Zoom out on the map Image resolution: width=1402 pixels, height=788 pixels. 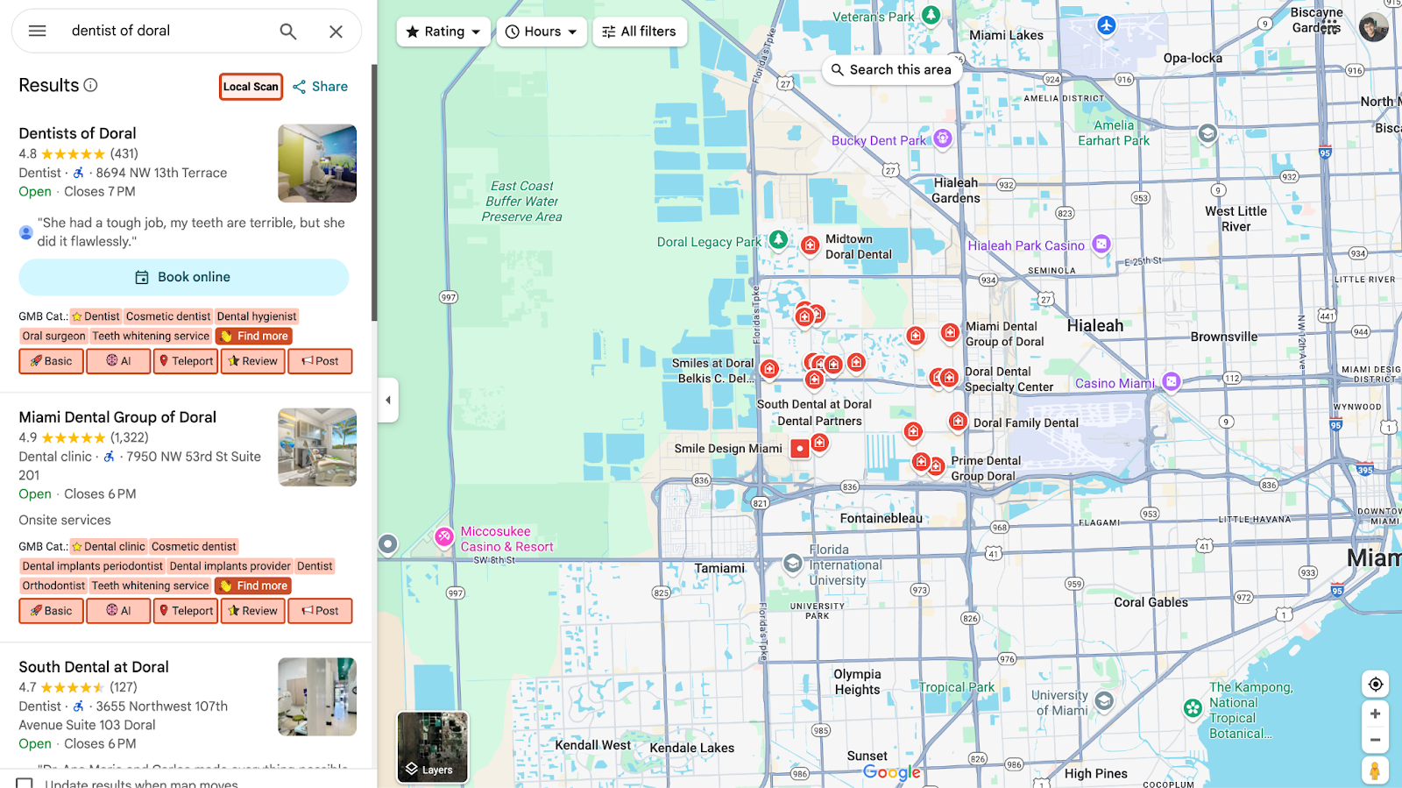pos(1376,741)
